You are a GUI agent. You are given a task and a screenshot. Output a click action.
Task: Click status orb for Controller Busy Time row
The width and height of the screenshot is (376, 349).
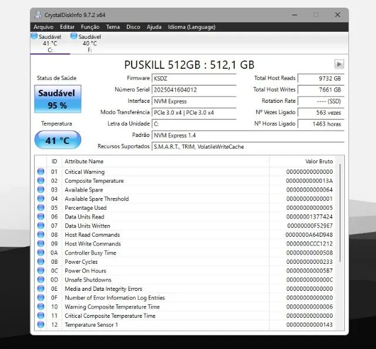41,253
